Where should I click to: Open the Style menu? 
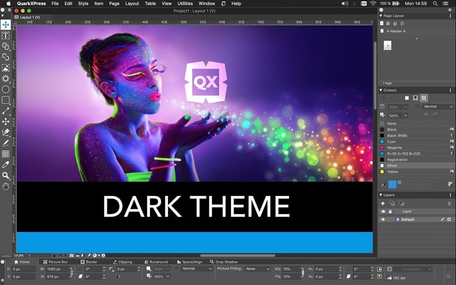(83, 4)
